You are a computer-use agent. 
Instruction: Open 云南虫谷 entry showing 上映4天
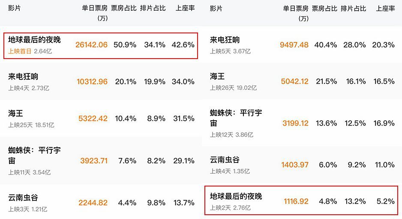tap(225, 160)
